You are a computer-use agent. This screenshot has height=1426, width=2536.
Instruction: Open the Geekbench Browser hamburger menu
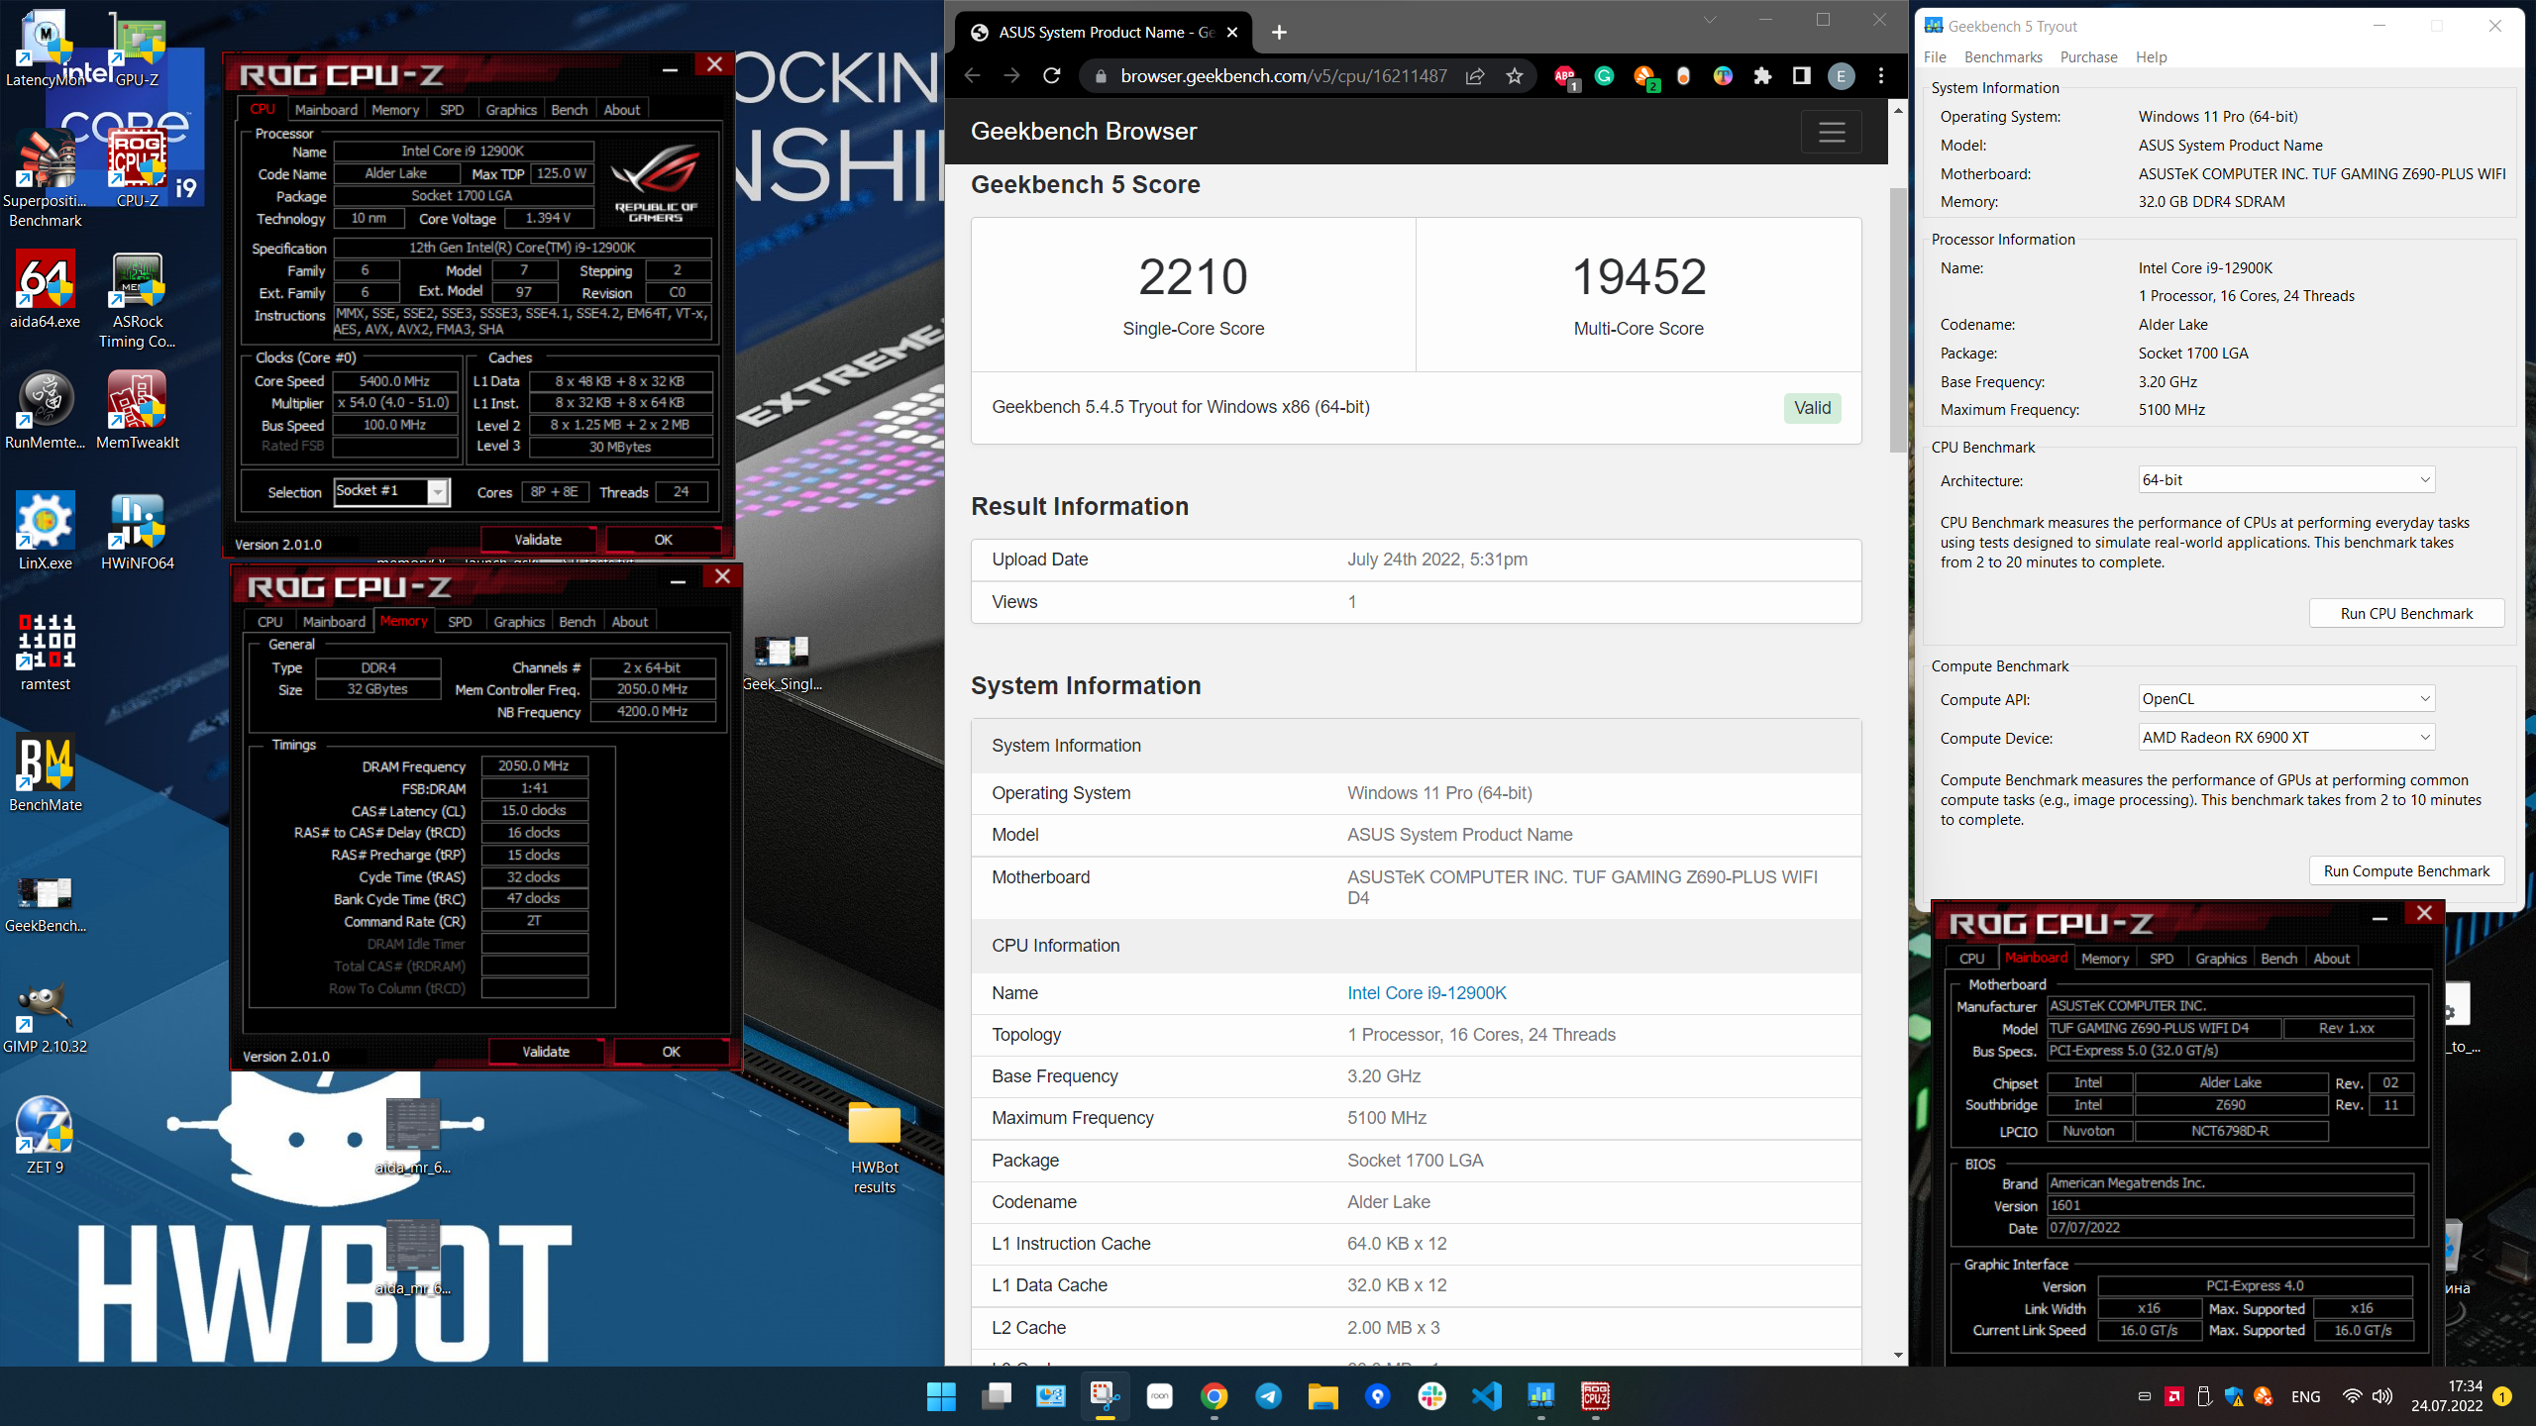[x=1832, y=132]
